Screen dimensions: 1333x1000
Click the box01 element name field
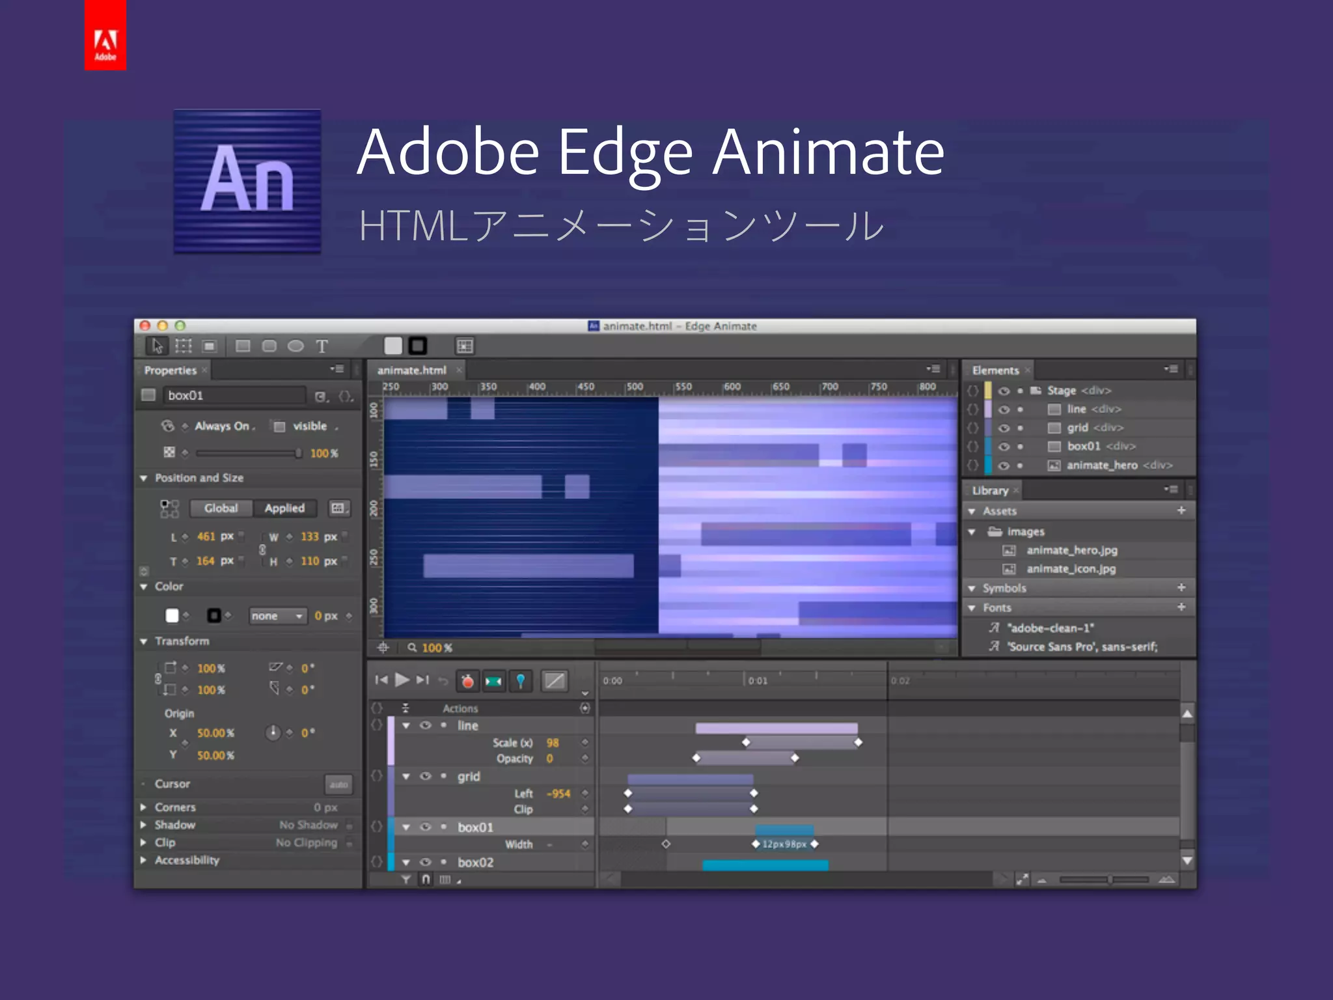[234, 395]
